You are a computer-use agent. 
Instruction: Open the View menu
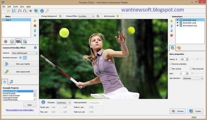point(22,6)
